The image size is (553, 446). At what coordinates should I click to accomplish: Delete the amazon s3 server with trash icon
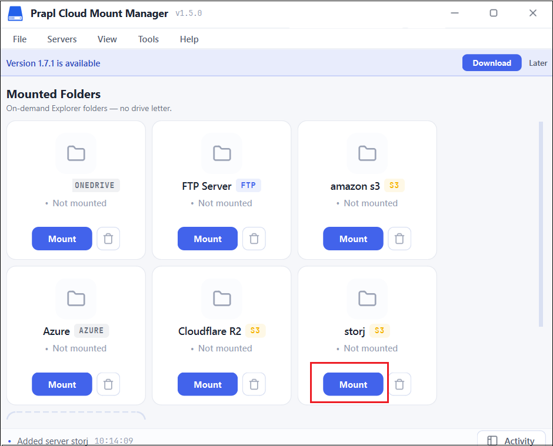click(399, 239)
